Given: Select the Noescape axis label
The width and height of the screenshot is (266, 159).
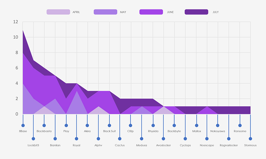Looking at the screenshot, I should coord(207,145).
